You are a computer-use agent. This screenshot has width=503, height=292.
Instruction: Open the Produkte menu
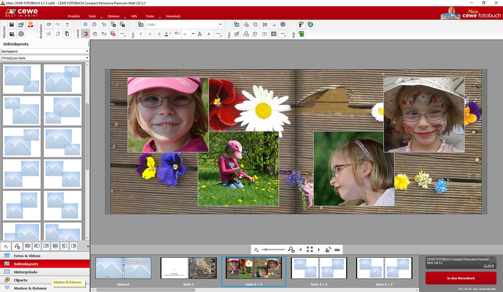click(x=74, y=16)
